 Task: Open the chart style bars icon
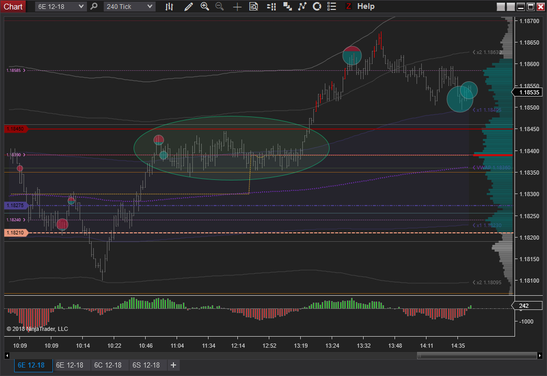tap(169, 6)
